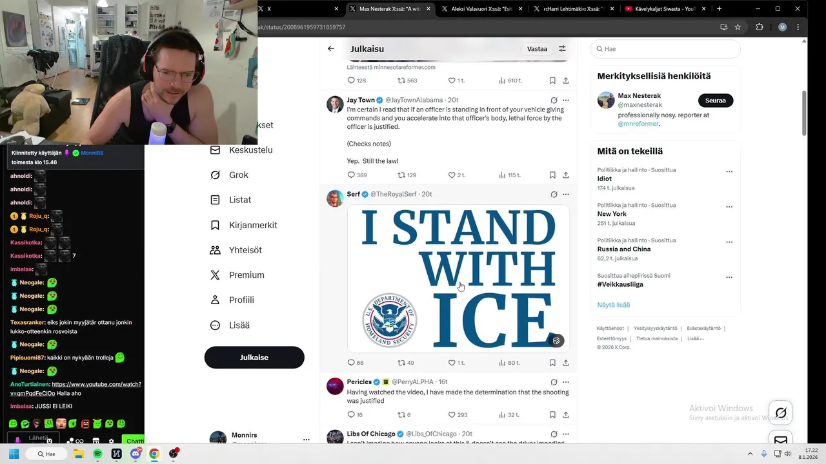
Task: Open Premium in the sidebar
Action: 237,275
